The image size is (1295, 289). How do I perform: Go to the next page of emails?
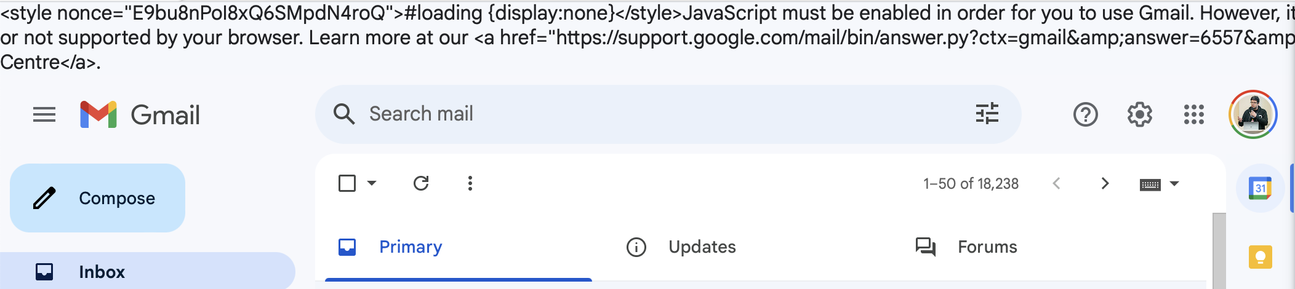(1105, 183)
